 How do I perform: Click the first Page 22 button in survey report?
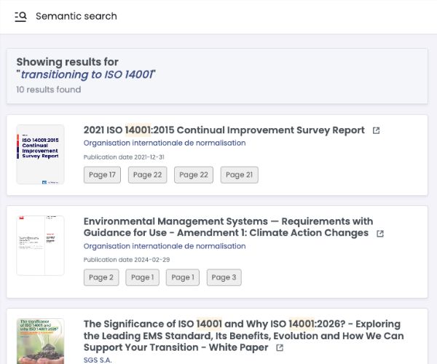pyautogui.click(x=148, y=175)
